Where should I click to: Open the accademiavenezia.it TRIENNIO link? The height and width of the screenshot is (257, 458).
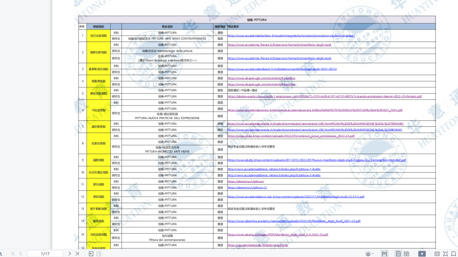(316, 124)
